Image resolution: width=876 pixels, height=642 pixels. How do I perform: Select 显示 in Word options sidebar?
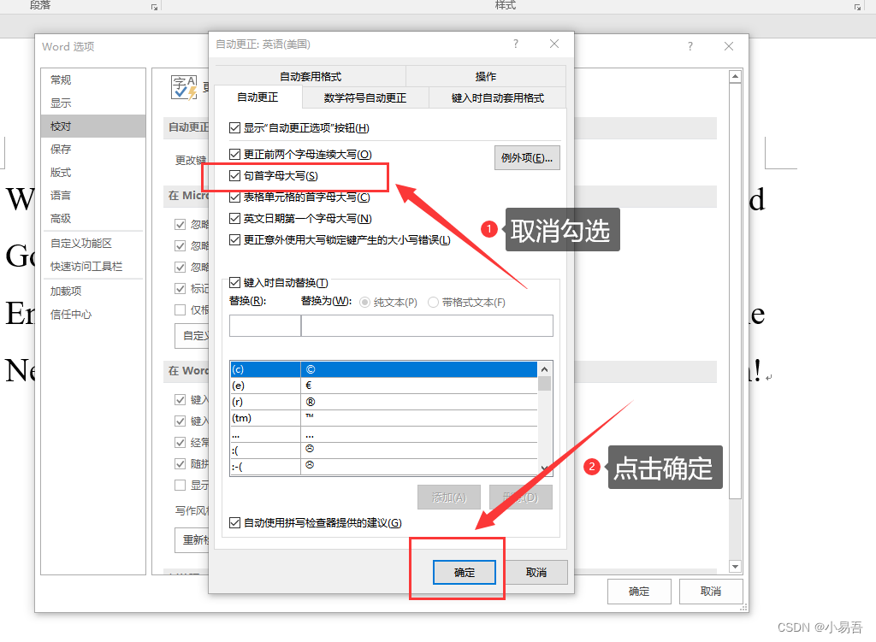92,103
